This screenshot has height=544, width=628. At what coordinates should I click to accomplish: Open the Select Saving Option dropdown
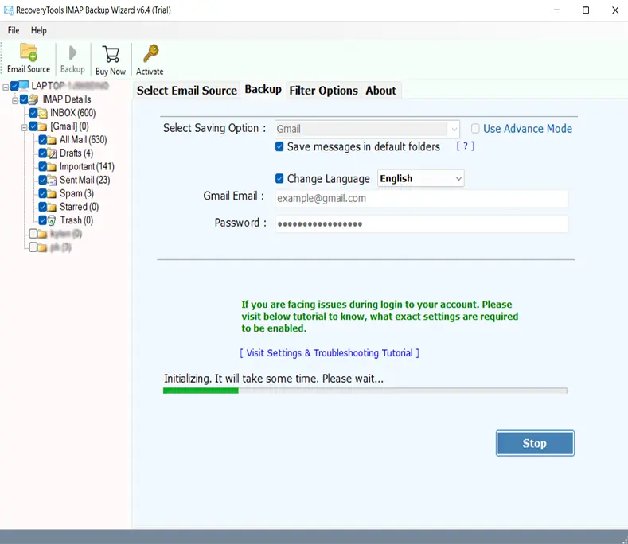367,129
